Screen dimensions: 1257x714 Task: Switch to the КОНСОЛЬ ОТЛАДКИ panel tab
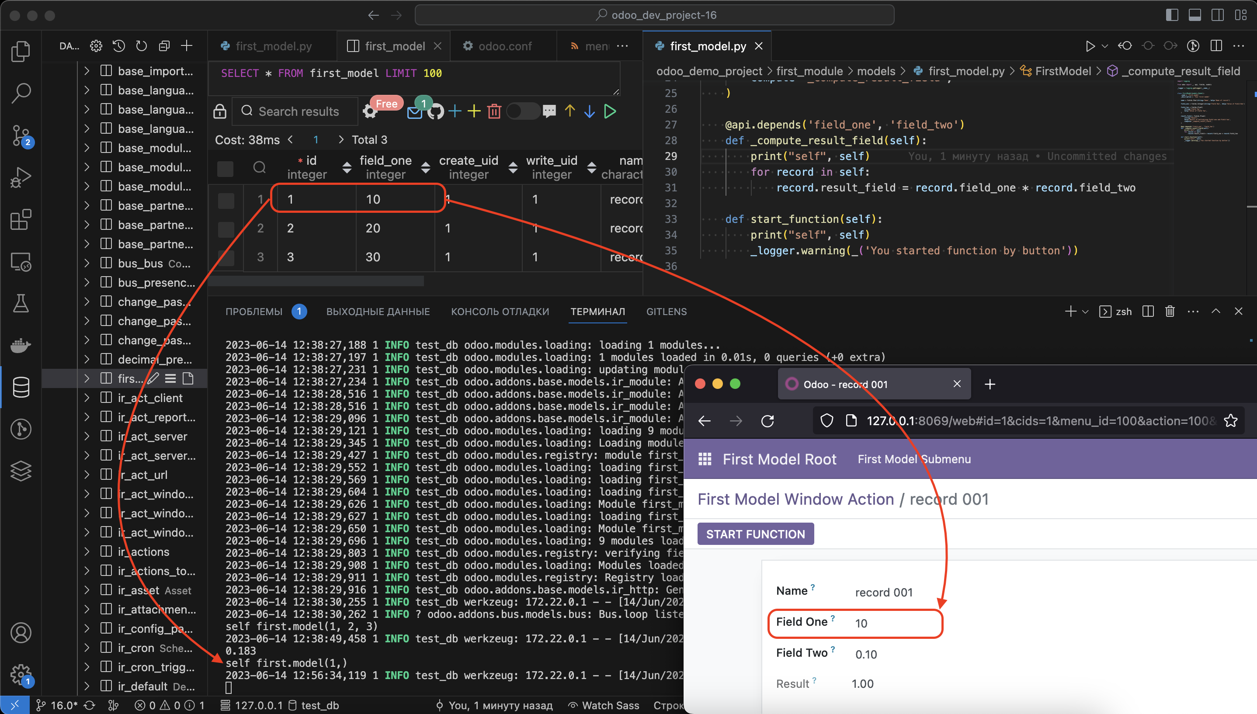coord(500,312)
